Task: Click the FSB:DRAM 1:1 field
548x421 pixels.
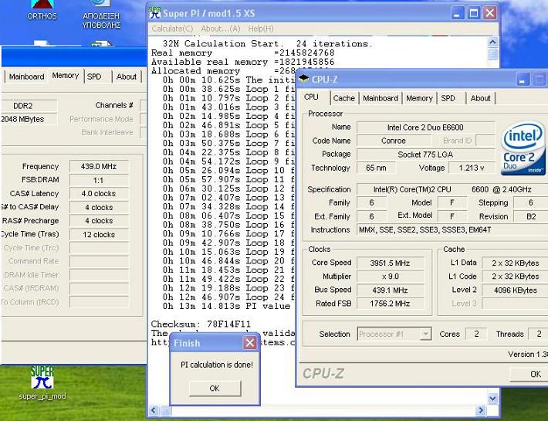Action: (99, 180)
